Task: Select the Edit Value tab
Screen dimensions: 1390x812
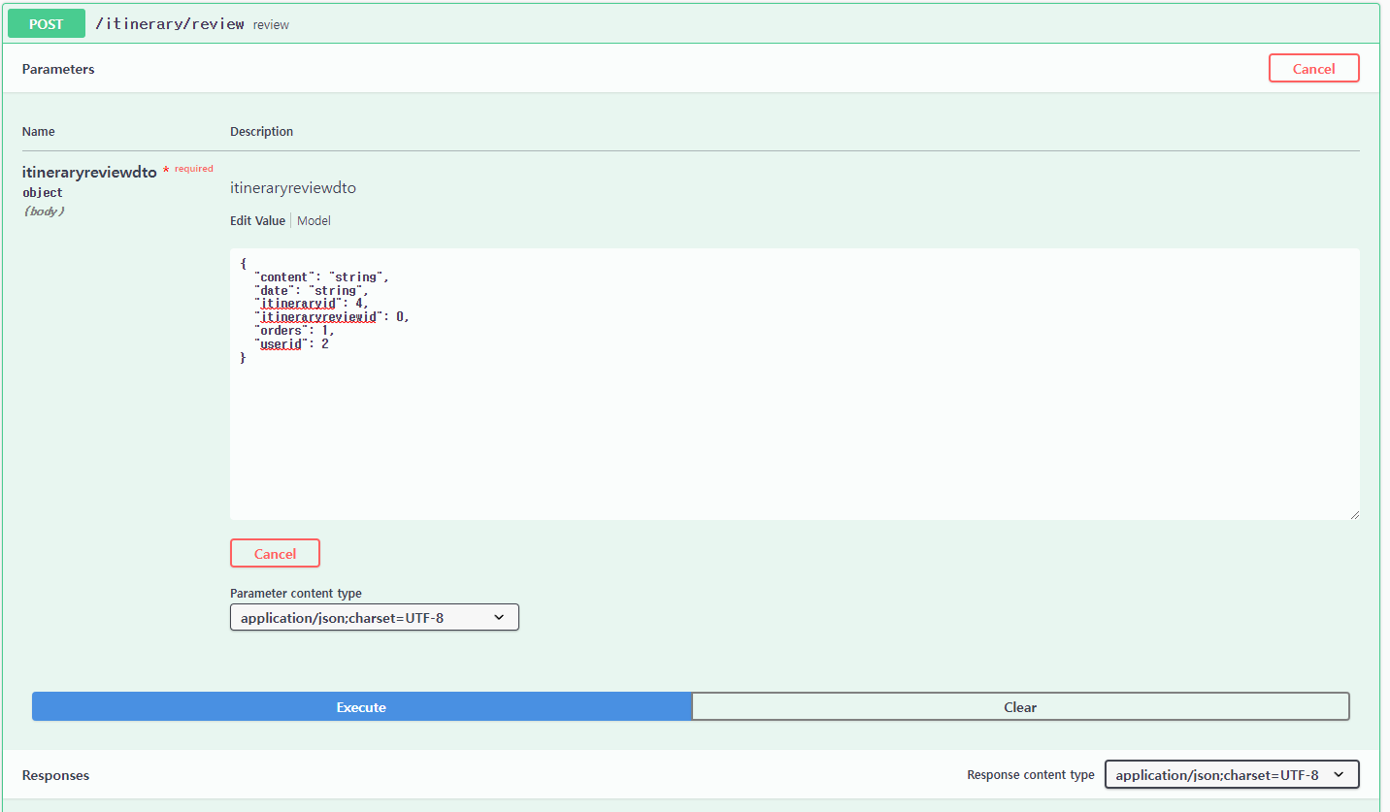Action: pos(257,220)
